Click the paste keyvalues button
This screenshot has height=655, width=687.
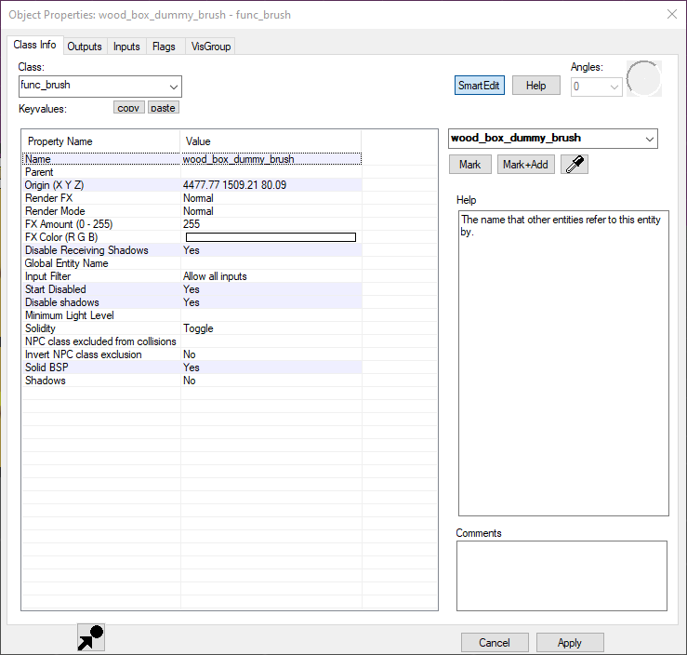(164, 107)
